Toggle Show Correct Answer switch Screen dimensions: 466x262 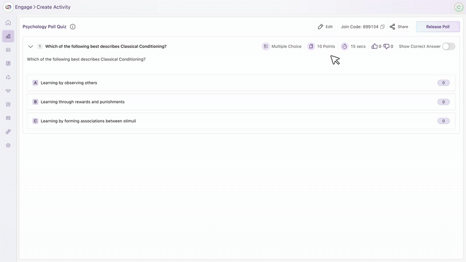(x=448, y=46)
